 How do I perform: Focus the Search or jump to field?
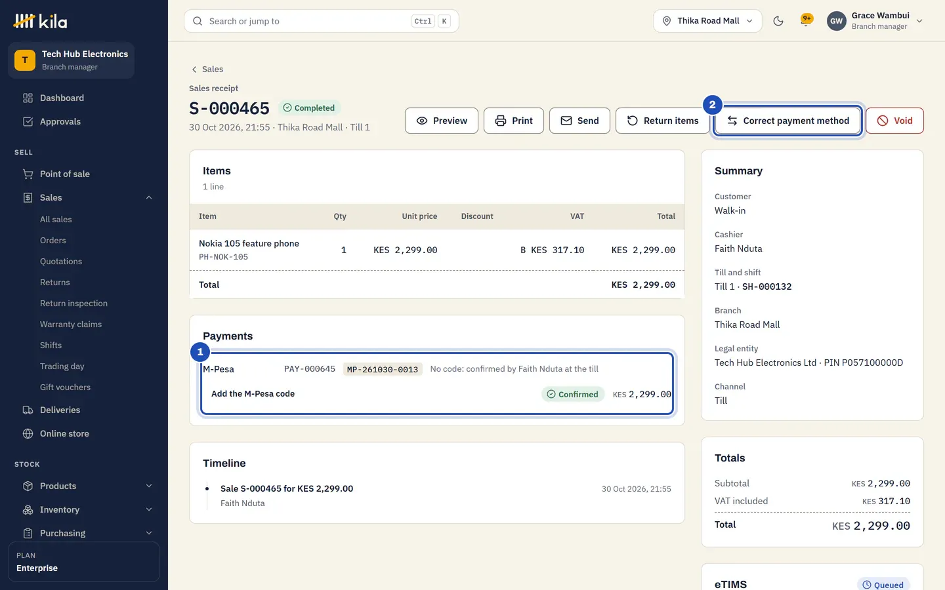pos(322,21)
